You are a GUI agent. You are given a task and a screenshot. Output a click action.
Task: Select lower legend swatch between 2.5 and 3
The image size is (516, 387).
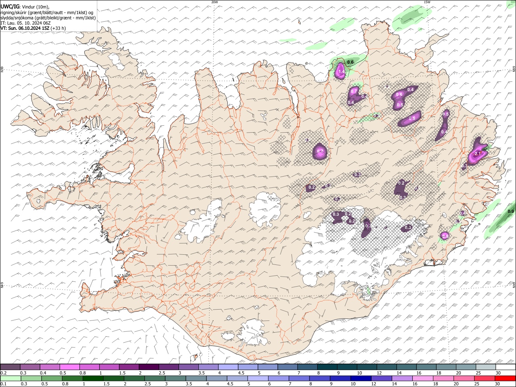tap(154, 378)
